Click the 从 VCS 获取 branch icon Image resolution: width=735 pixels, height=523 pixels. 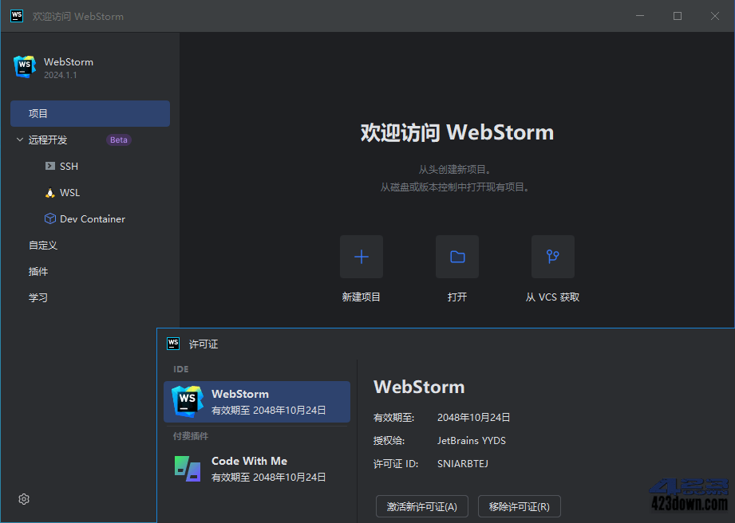pyautogui.click(x=552, y=257)
